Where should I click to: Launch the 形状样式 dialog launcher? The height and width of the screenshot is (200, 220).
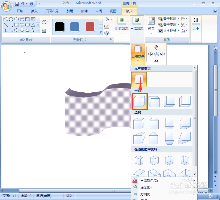click(x=111, y=40)
